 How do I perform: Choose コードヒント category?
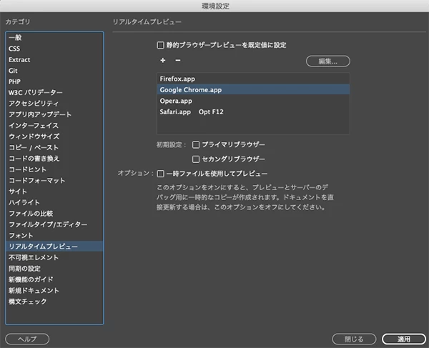(54, 169)
